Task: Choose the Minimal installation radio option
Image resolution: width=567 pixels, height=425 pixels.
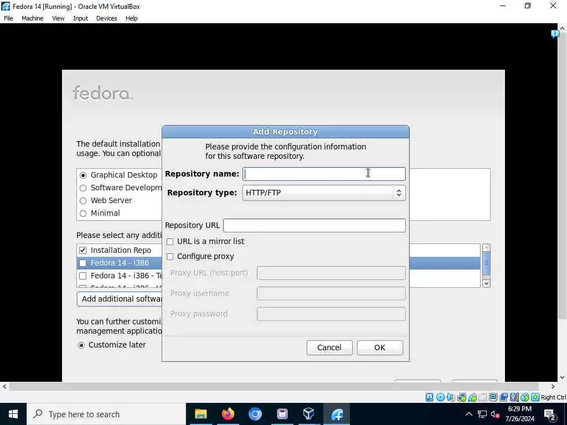Action: click(x=83, y=214)
